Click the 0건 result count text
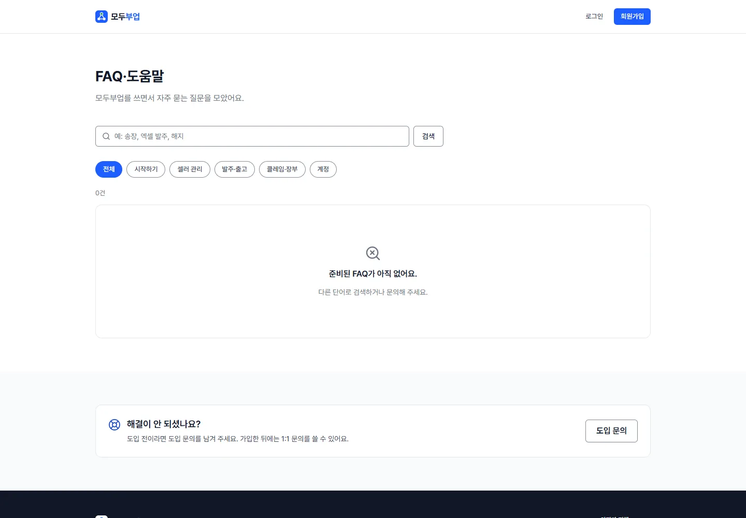This screenshot has height=518, width=746. tap(100, 193)
